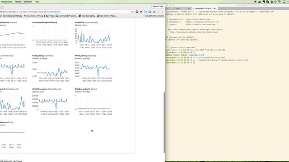
Task: Open the Chrome three-dot menu
Action: tap(163, 12)
